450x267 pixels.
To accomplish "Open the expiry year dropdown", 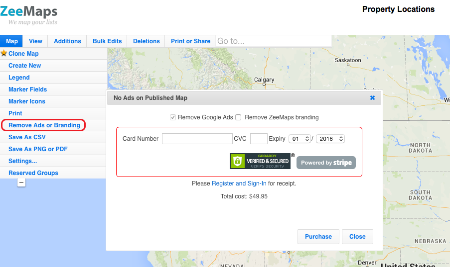I will [x=330, y=139].
